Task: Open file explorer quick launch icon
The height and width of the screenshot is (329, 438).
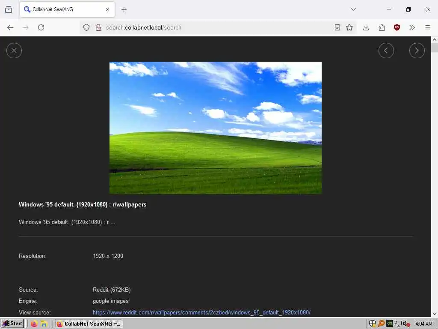Action: [44, 324]
